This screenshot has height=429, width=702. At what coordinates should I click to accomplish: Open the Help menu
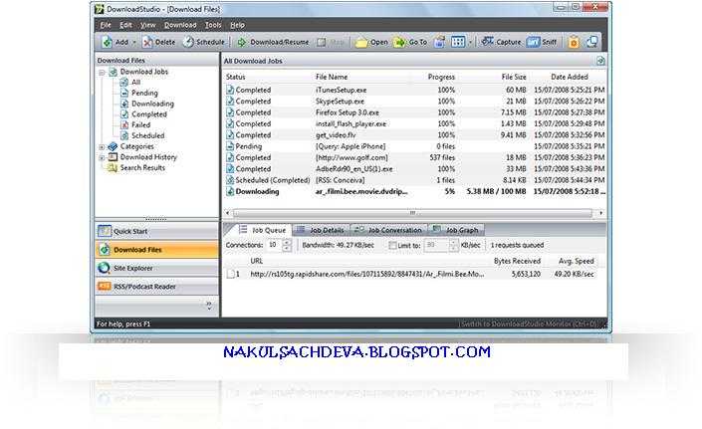(237, 25)
